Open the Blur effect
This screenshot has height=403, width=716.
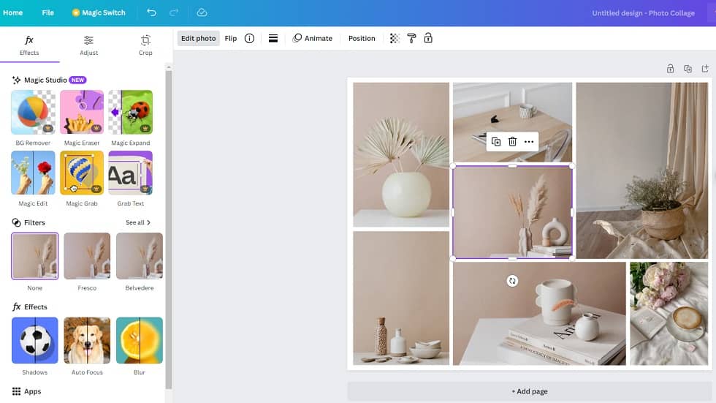coord(140,340)
